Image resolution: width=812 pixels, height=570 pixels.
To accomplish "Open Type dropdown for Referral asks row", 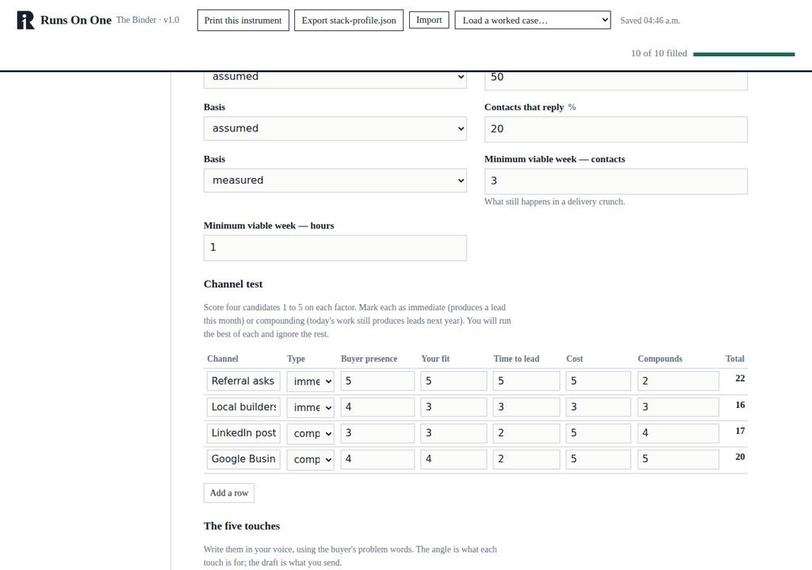I will pos(311,382).
